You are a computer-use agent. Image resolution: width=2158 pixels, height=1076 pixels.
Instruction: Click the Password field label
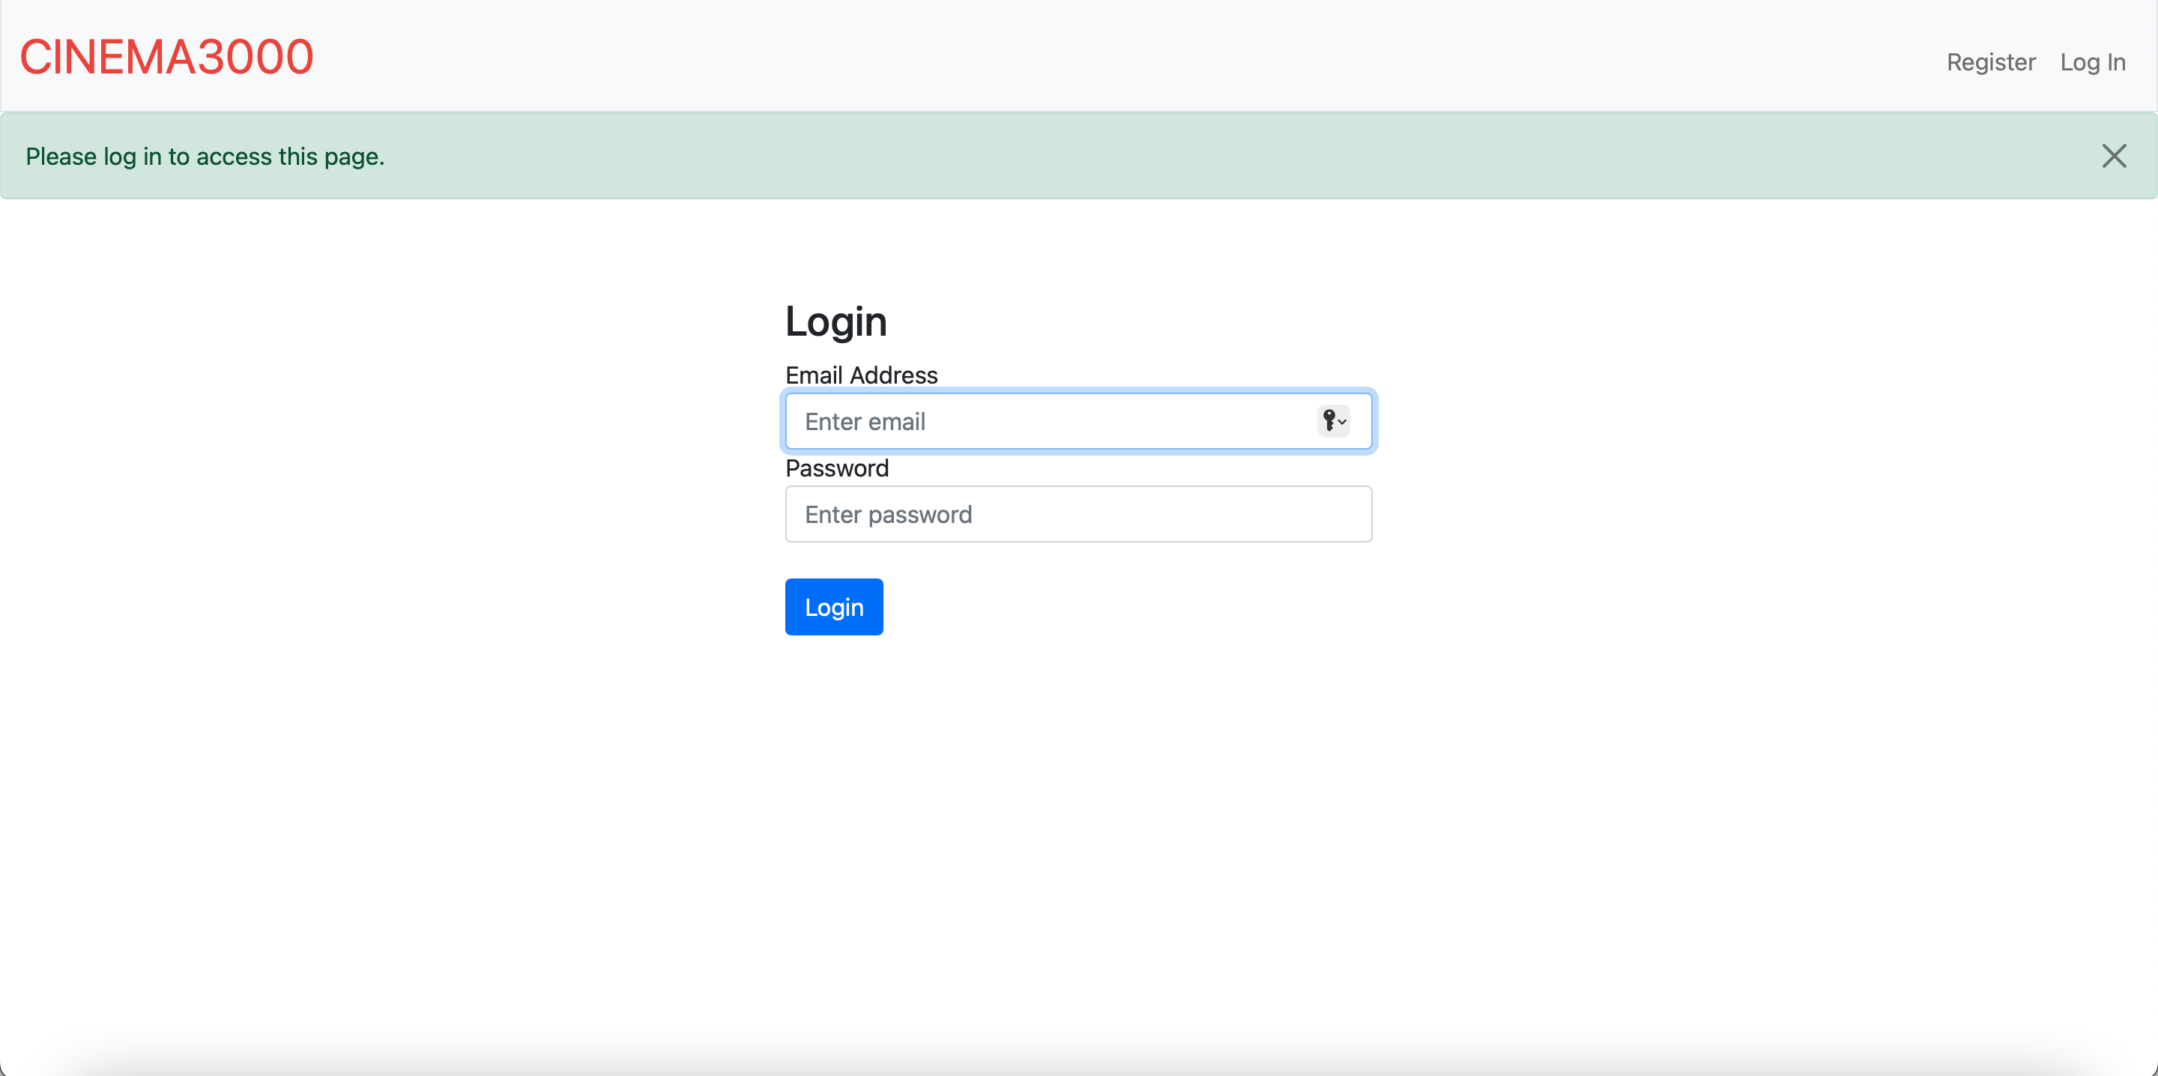[837, 468]
